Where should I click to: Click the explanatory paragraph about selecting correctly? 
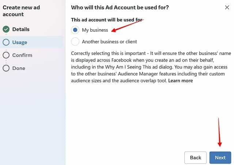pyautogui.click(x=151, y=67)
